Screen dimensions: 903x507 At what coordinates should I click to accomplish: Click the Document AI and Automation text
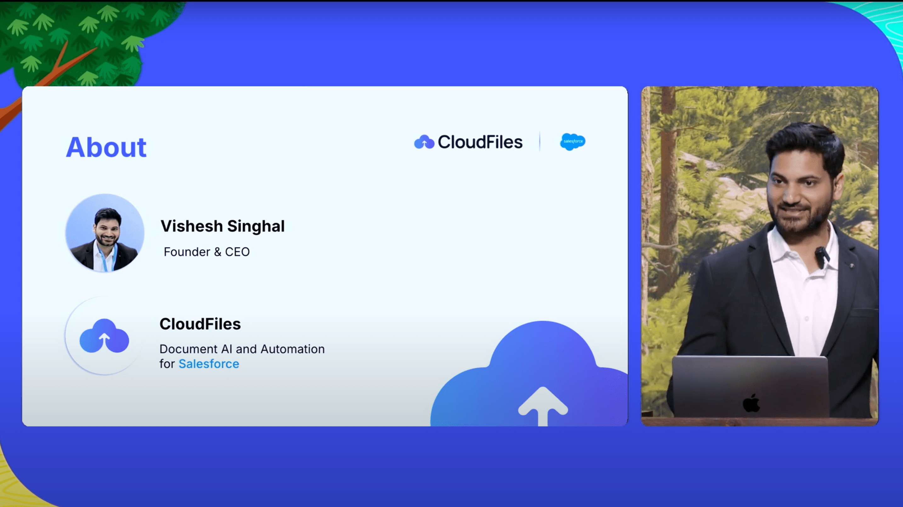(242, 349)
